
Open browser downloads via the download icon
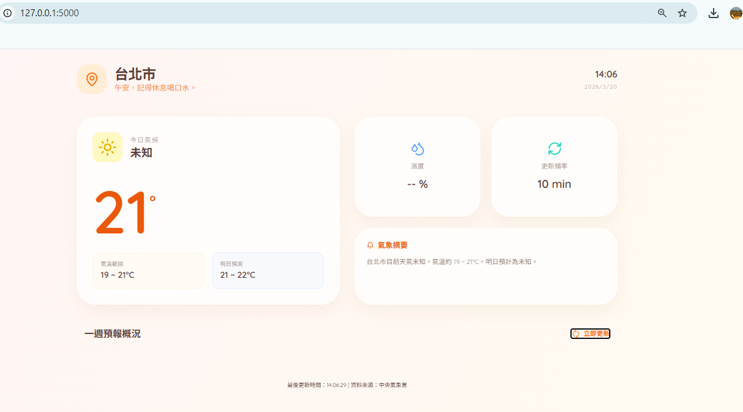point(714,12)
